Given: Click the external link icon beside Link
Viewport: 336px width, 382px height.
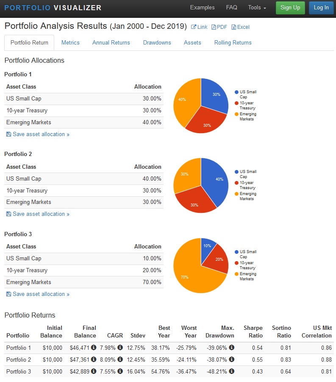Looking at the screenshot, I should pos(194,27).
